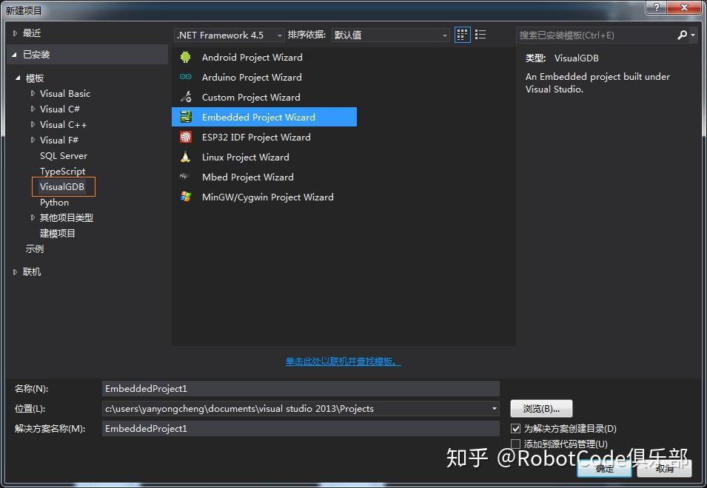Select VisualGDB in the template sidebar

(x=63, y=186)
